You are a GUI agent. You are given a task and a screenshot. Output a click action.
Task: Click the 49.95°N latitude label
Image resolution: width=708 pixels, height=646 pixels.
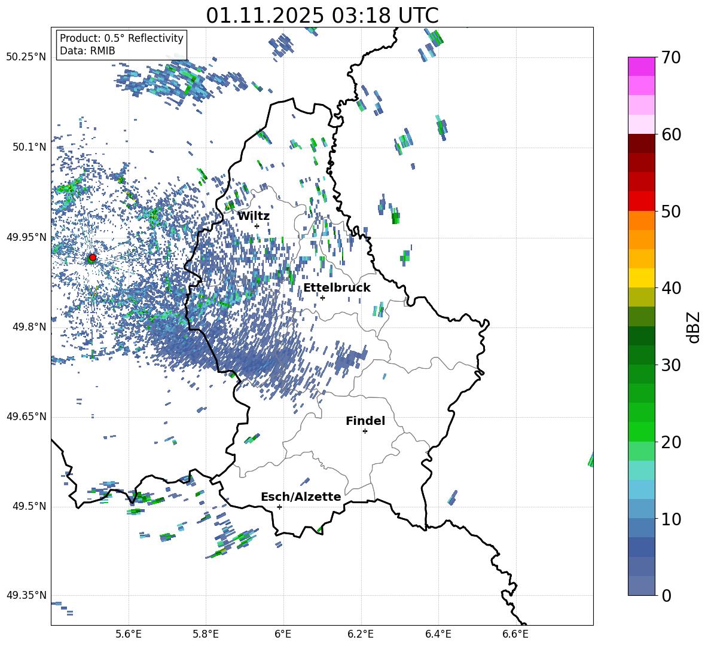tap(26, 237)
